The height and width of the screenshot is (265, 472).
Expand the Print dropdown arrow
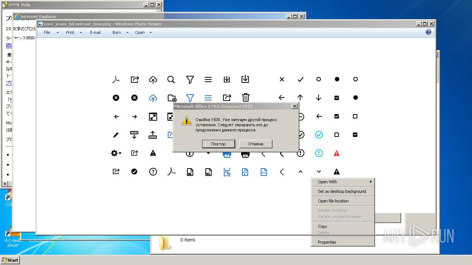(81, 33)
